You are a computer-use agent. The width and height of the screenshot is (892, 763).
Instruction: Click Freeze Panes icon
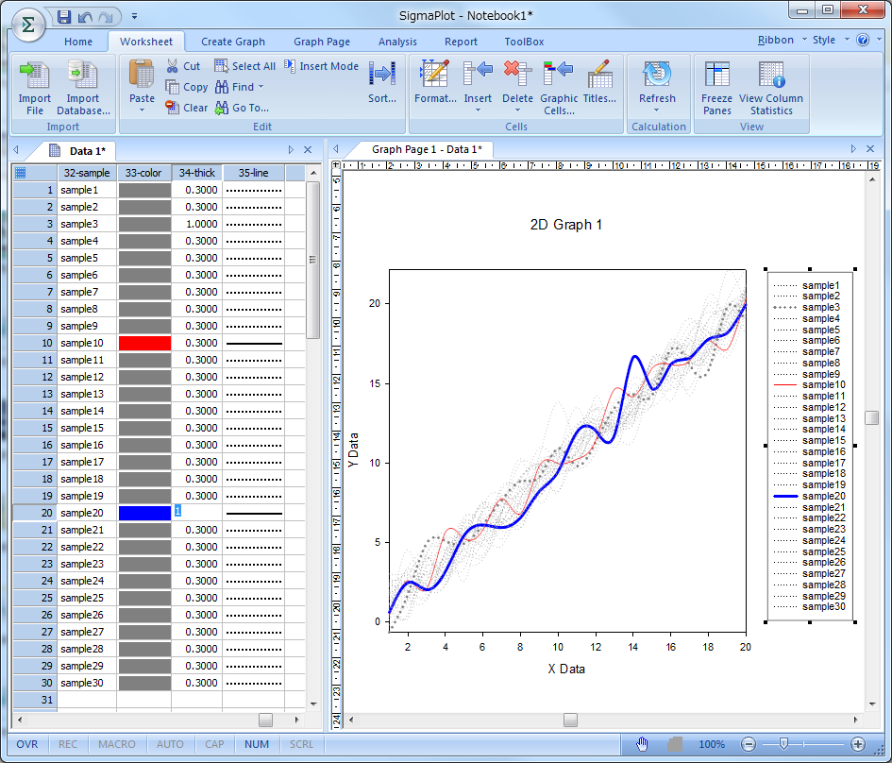[x=717, y=76]
